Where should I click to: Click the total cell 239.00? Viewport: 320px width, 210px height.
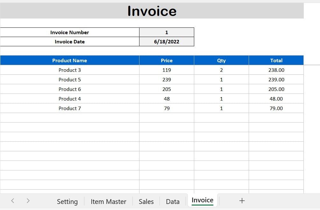coord(276,79)
